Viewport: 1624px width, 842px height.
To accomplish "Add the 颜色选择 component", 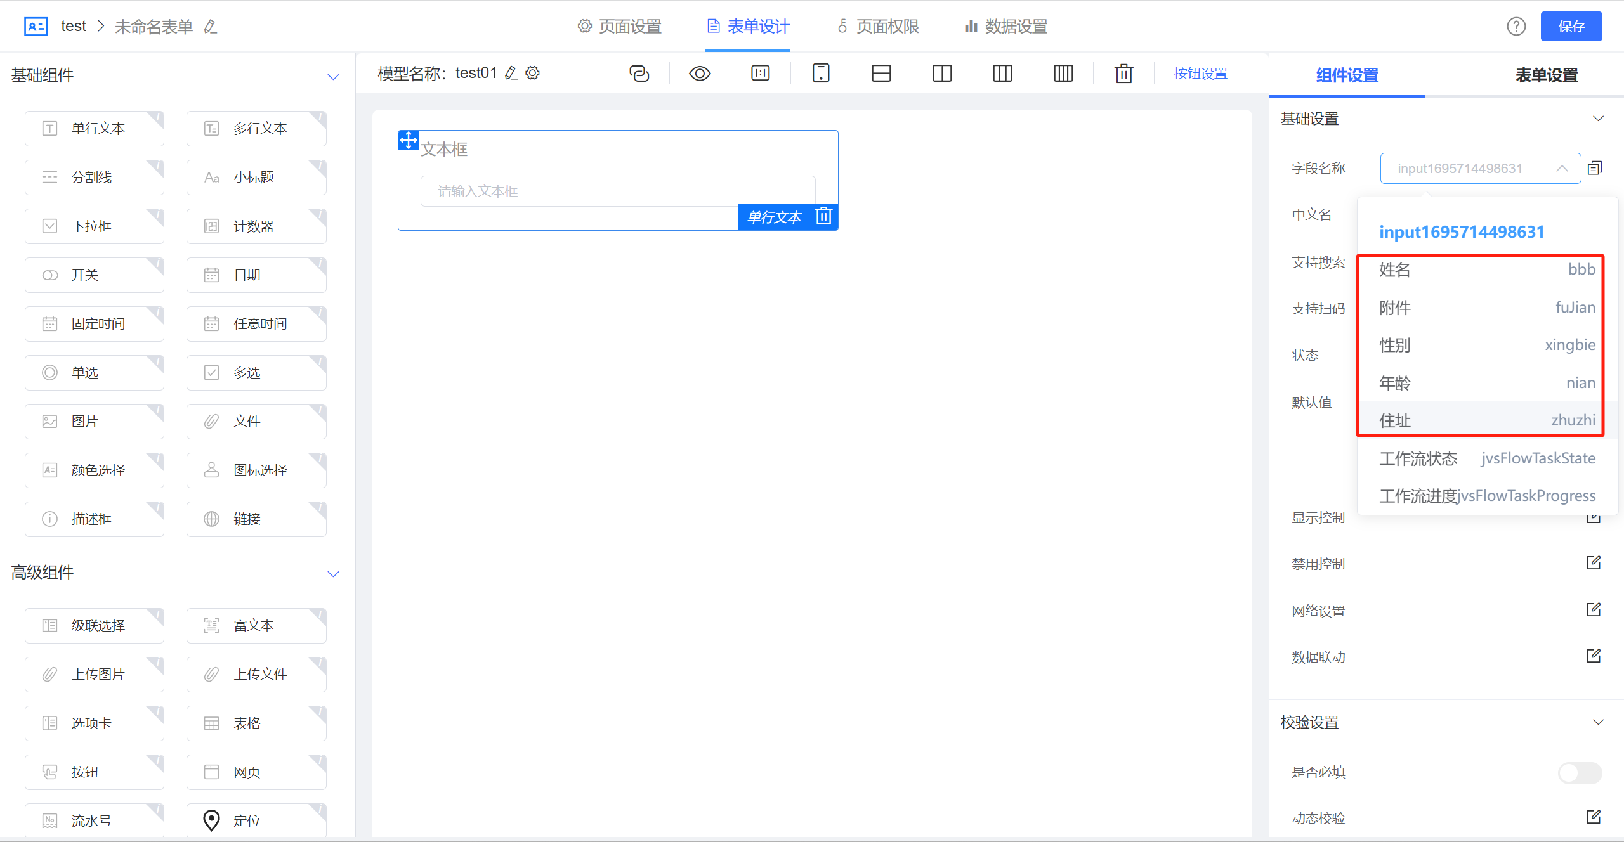I will [x=95, y=470].
